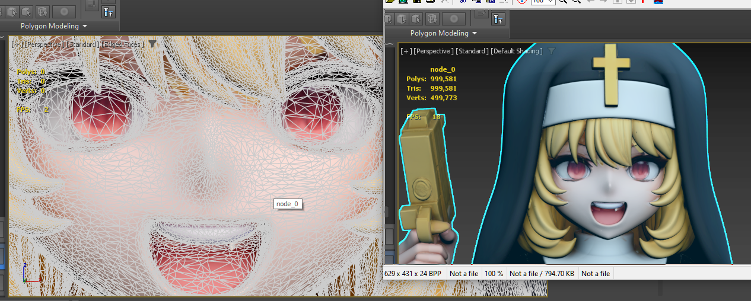Click the filter funnel icon in right viewport
This screenshot has height=301, width=751.
click(x=552, y=51)
